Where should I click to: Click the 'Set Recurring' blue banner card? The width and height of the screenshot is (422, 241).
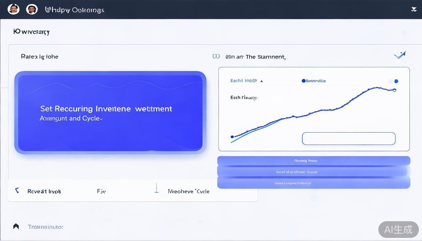coord(110,113)
